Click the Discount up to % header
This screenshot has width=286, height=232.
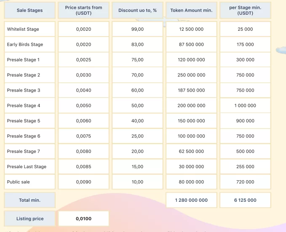[137, 10]
